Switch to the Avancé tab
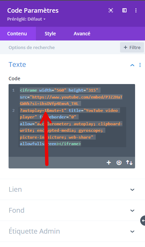This screenshot has height=247, width=145. (x=82, y=34)
